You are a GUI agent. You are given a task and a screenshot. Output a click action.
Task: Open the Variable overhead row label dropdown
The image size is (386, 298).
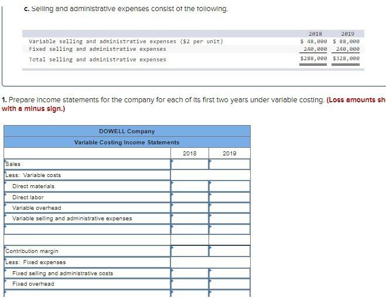(87, 208)
